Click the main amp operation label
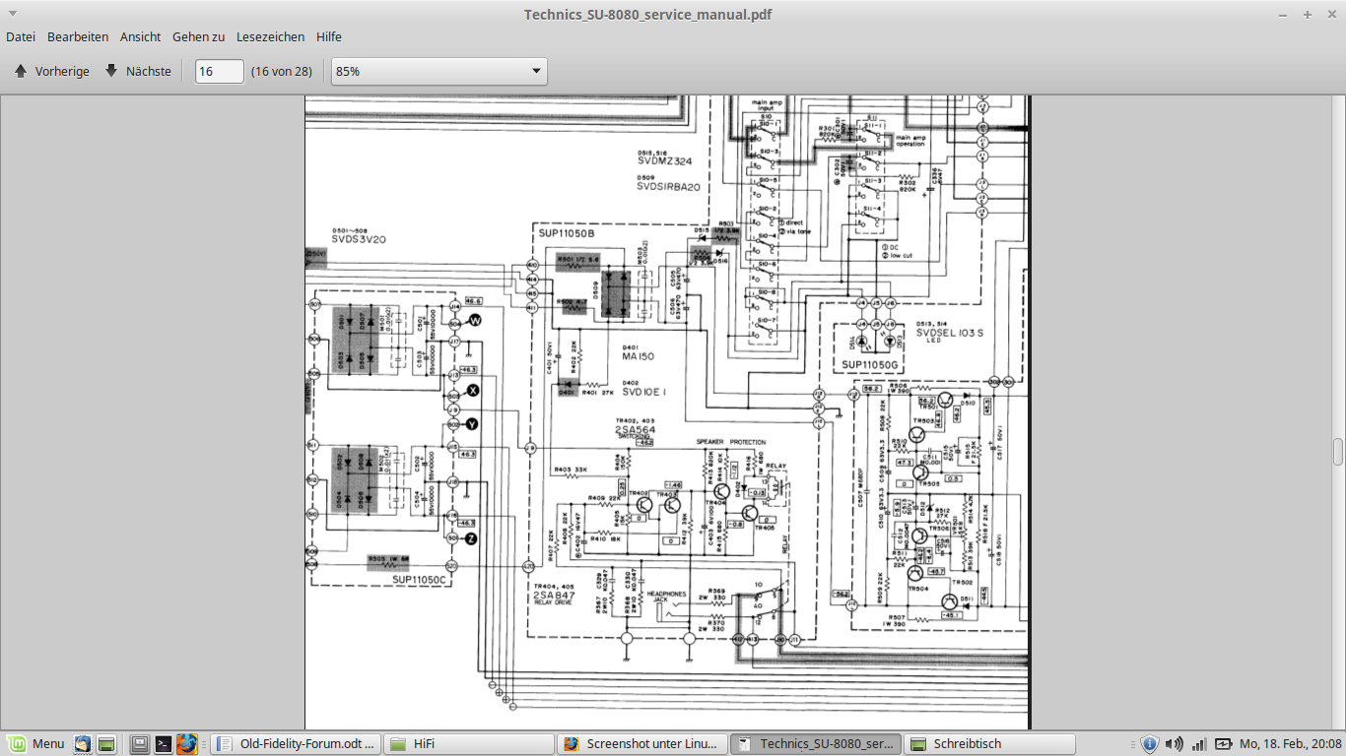 (909, 141)
